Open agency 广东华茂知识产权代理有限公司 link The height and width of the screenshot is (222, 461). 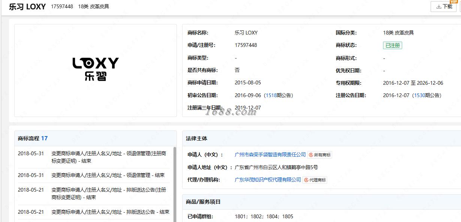click(x=268, y=180)
